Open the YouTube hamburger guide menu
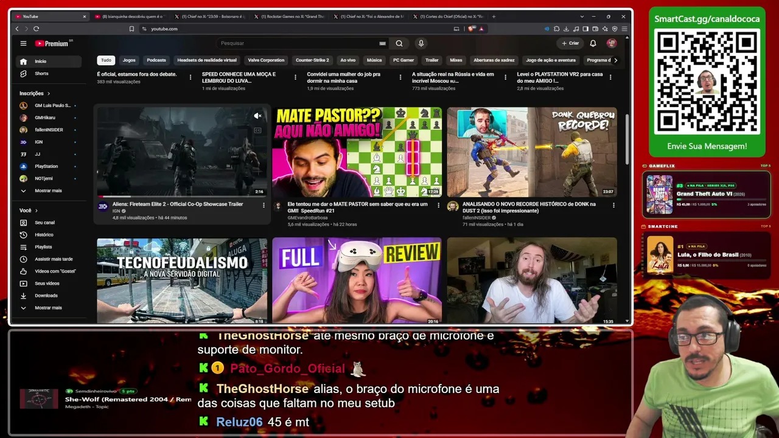 (x=23, y=43)
